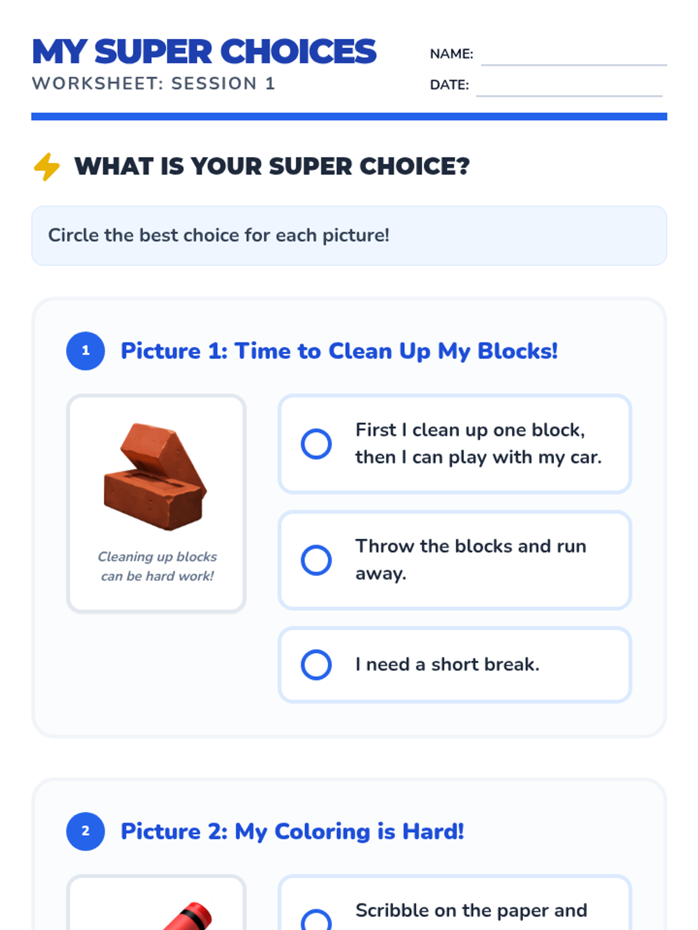The height and width of the screenshot is (930, 698).
Task: Click 'Picture 2: My Coloring is Hard!' heading
Action: point(292,831)
